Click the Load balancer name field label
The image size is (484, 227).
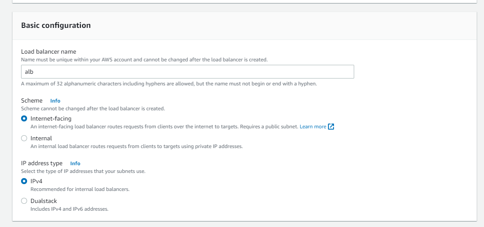[x=49, y=51]
